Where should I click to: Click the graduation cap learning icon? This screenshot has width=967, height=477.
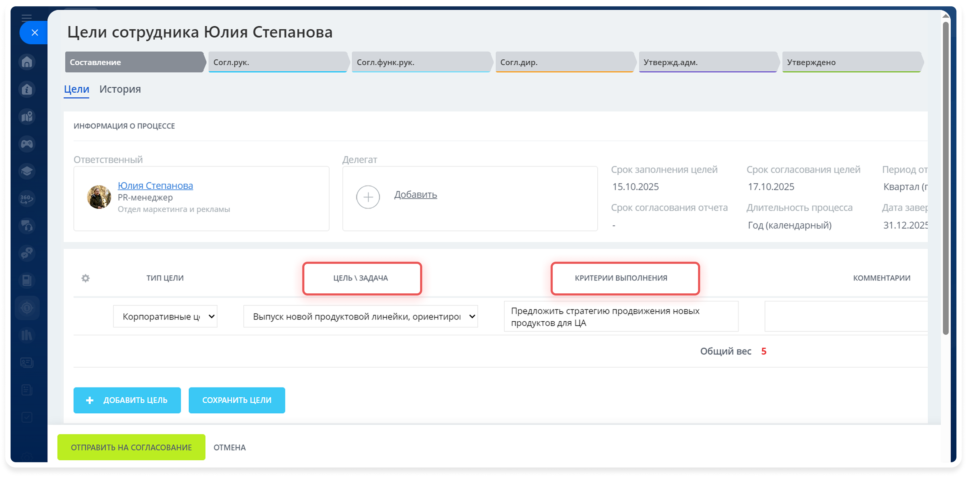coord(27,171)
